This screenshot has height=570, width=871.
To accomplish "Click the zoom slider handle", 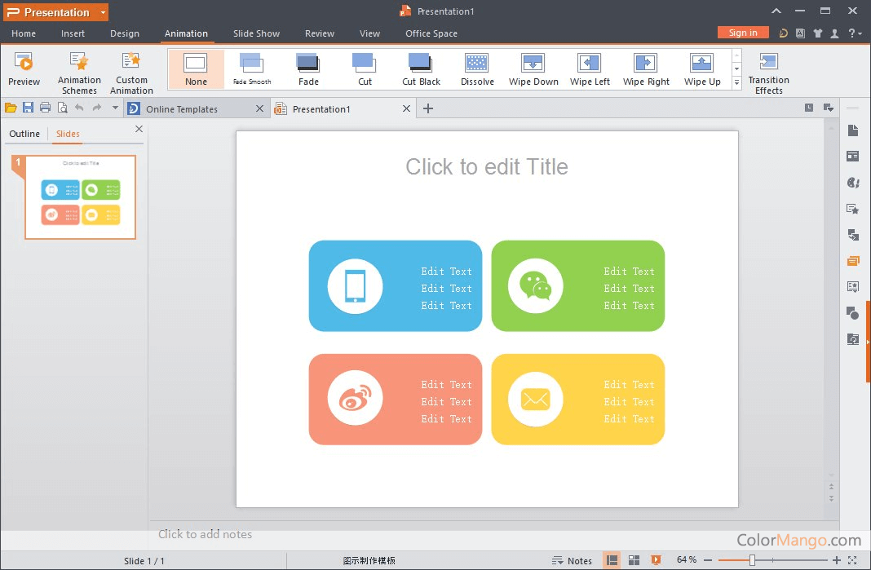I will pyautogui.click(x=752, y=560).
